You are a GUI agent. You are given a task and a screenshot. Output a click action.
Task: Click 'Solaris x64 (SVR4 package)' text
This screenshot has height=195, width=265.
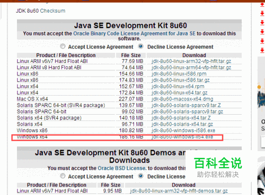[49, 118]
